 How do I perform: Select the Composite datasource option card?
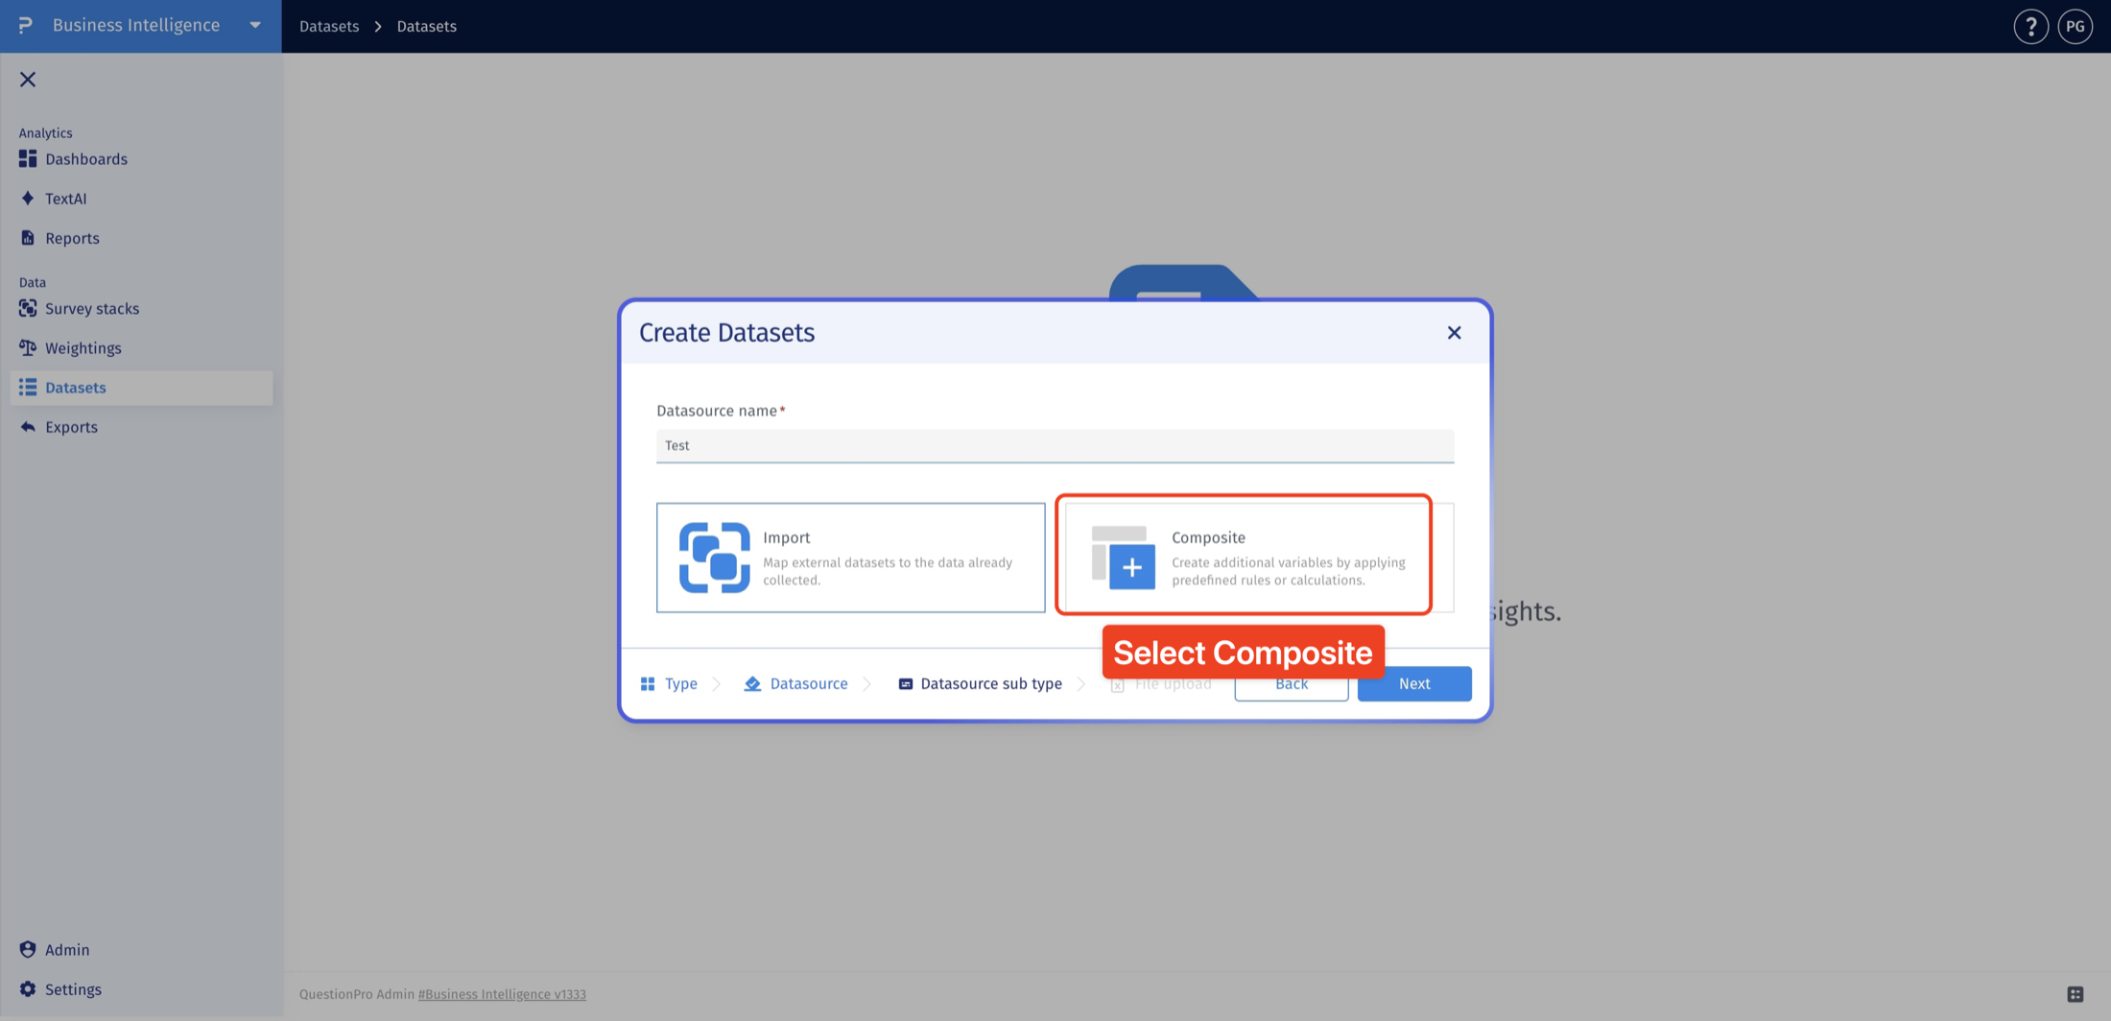(x=1259, y=558)
